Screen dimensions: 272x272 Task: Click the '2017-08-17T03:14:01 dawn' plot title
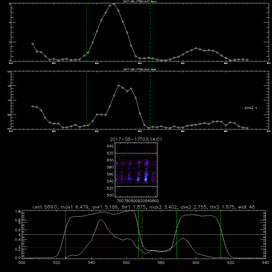[x=140, y=1]
